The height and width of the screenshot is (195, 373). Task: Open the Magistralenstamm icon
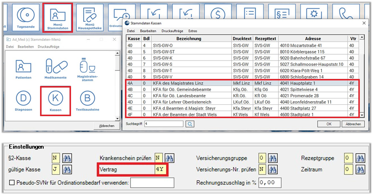click(x=87, y=69)
